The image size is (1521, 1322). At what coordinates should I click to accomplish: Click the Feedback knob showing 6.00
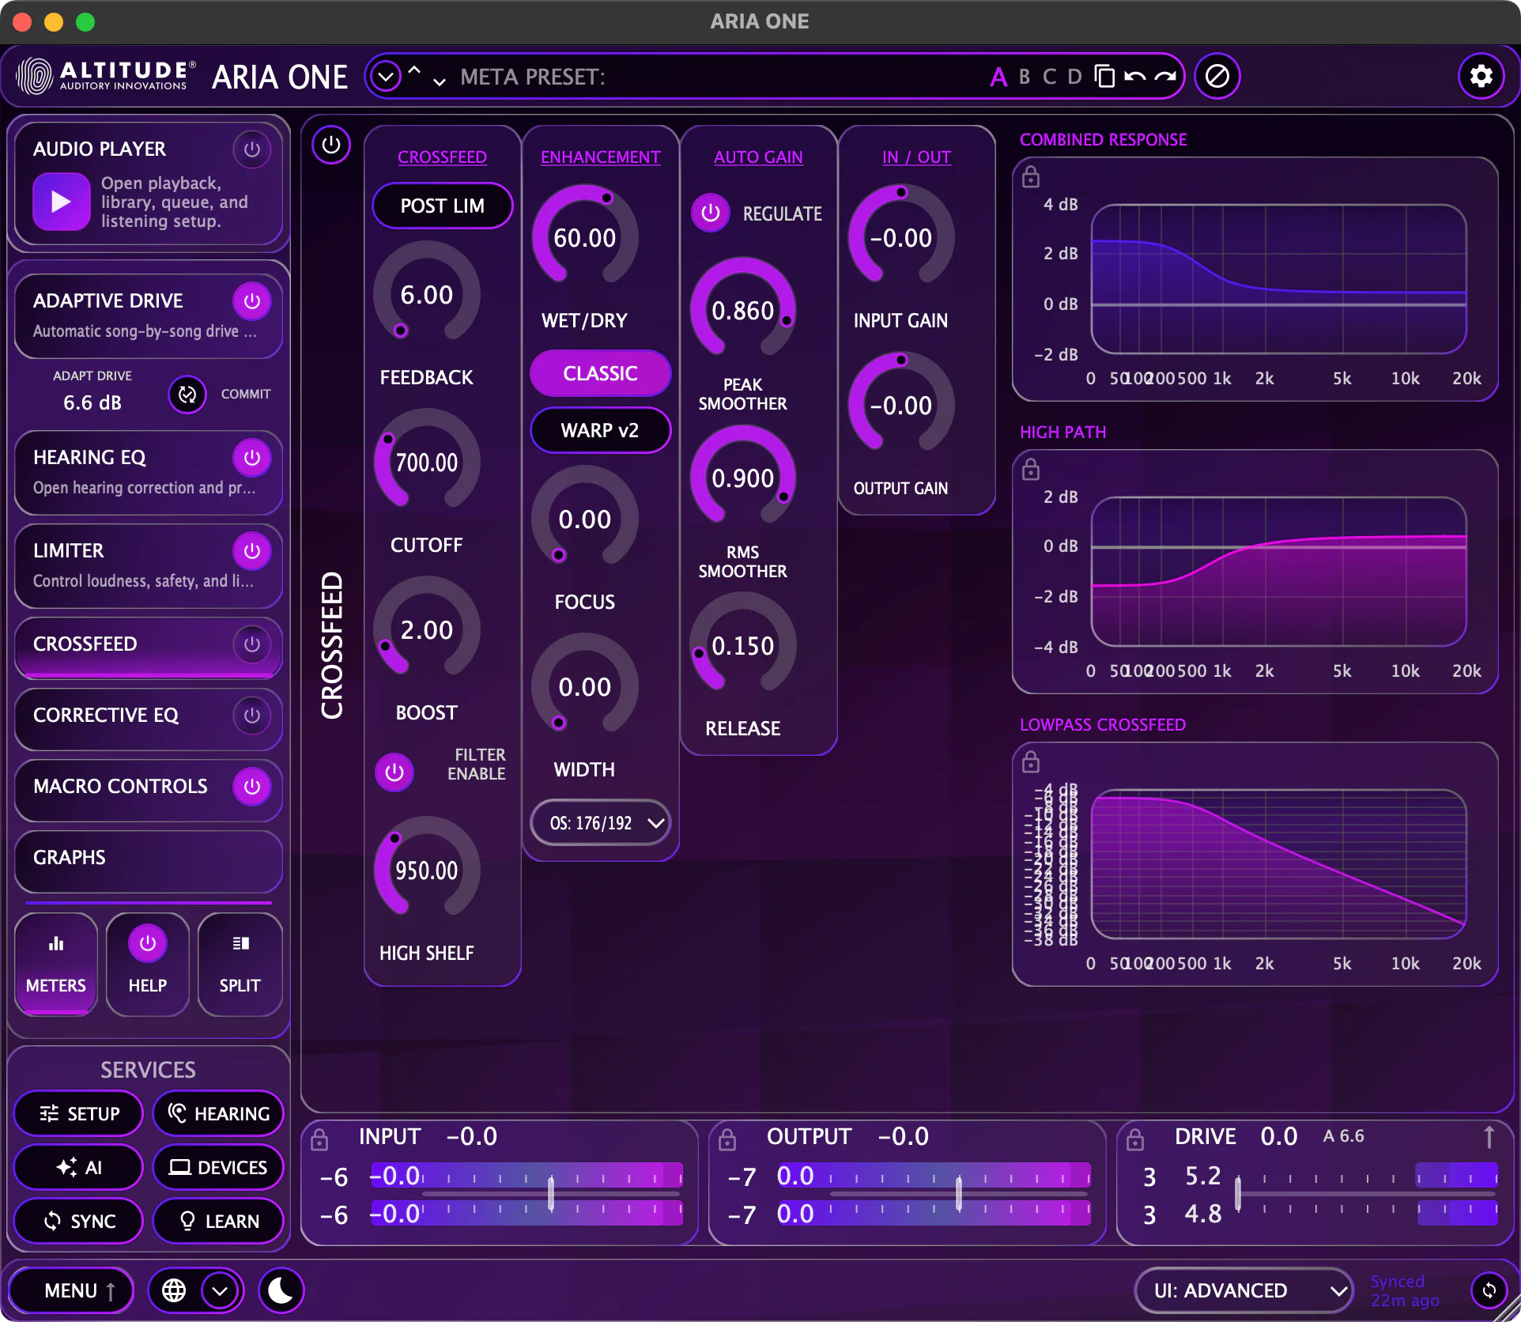pos(427,294)
